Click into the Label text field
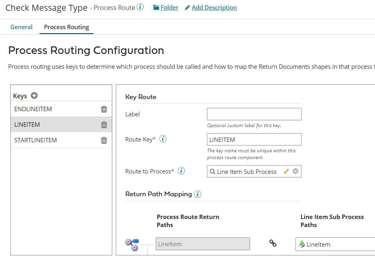Viewport: 375px width, 261px height. point(254,114)
